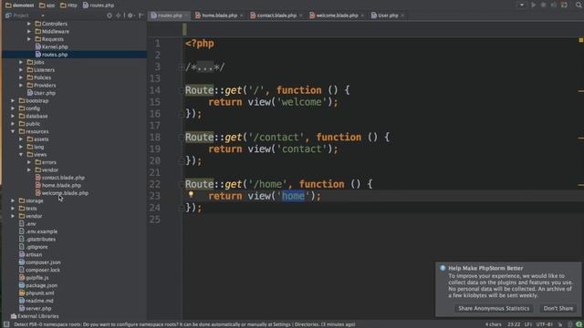
Task: Select welcome.blade.php in project tree
Action: (62, 193)
